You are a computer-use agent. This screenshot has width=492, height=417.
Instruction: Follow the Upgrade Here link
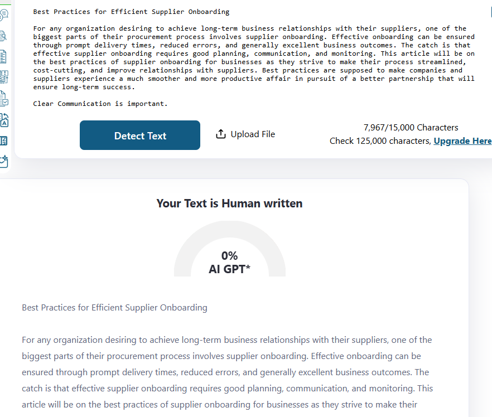(462, 141)
